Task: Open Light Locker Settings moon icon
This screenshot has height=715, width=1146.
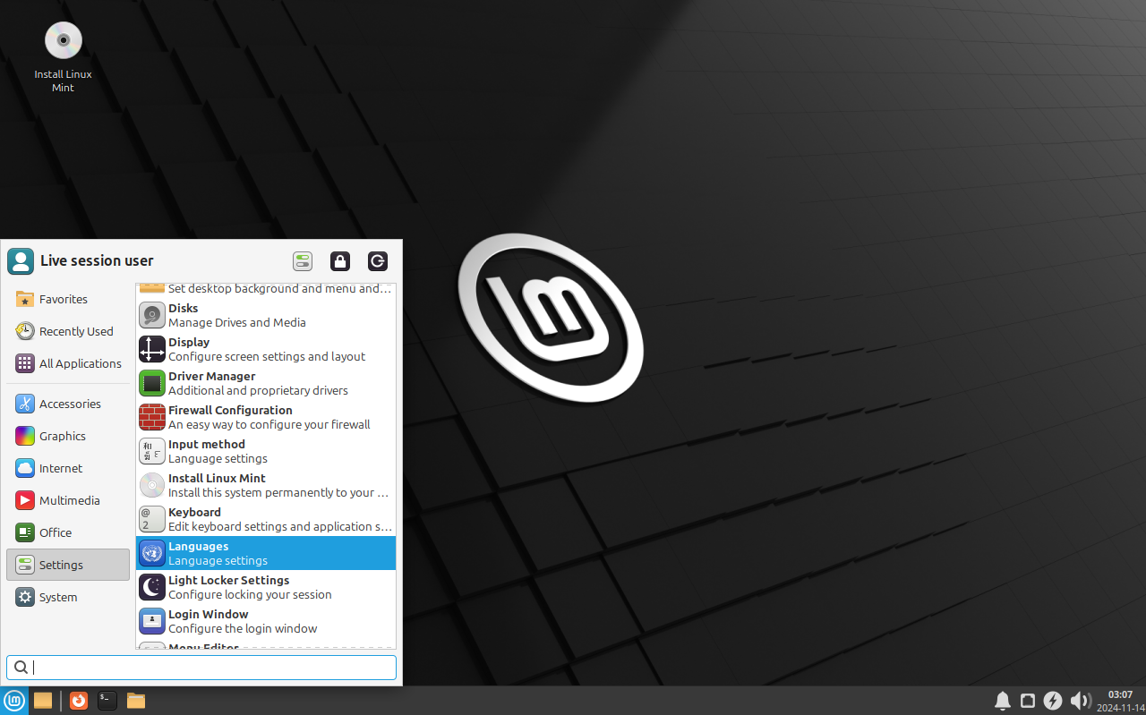Action: (152, 587)
